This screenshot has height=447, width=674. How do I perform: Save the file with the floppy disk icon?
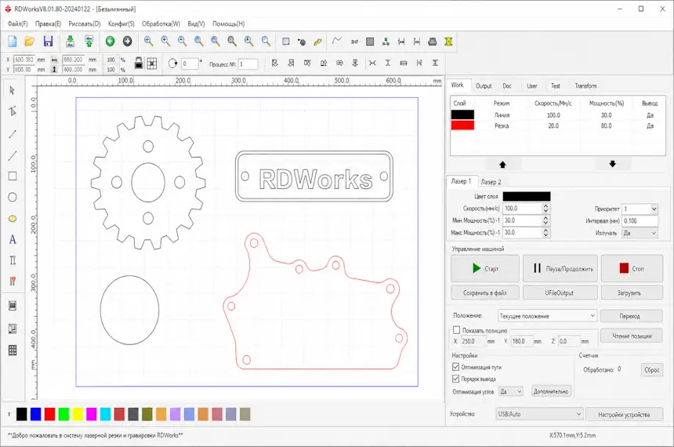pos(48,42)
